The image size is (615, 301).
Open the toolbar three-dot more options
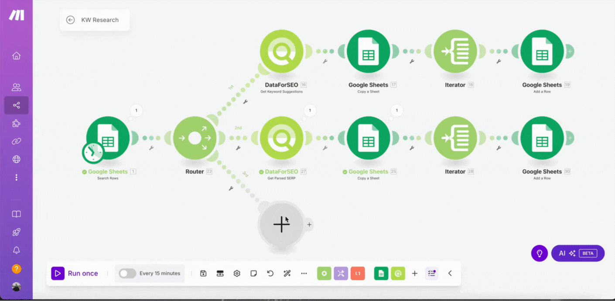tap(304, 273)
